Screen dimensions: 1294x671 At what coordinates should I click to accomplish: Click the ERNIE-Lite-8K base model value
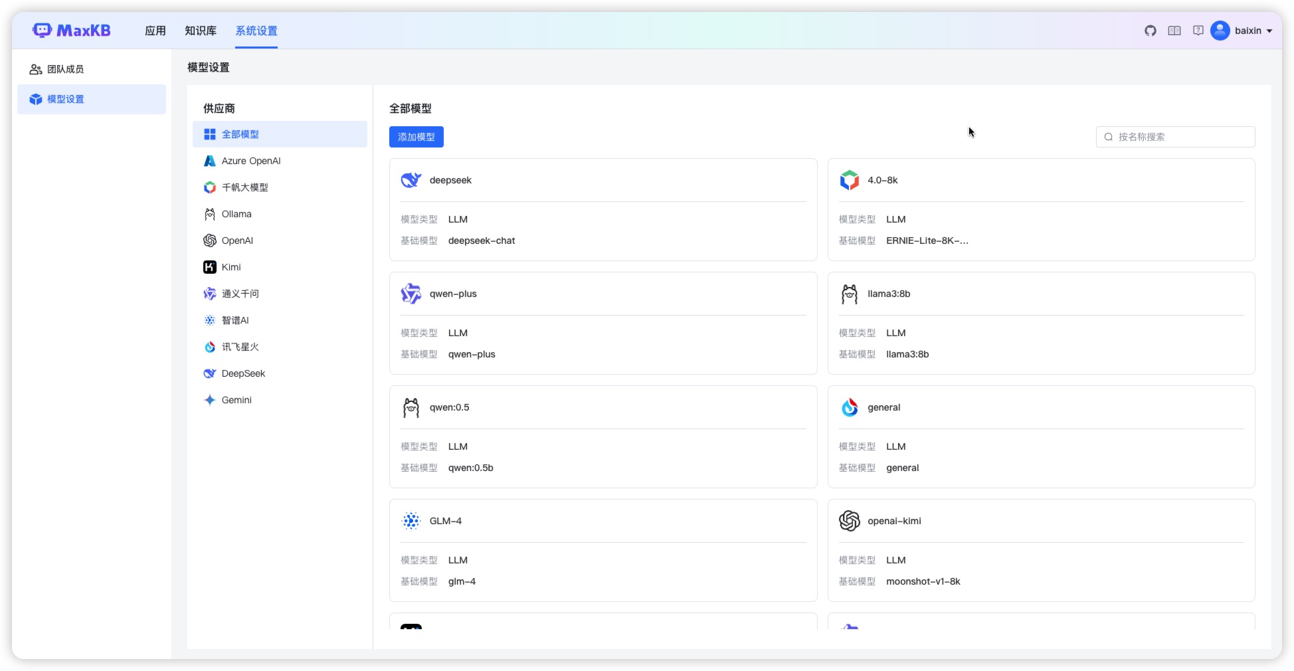click(x=927, y=240)
